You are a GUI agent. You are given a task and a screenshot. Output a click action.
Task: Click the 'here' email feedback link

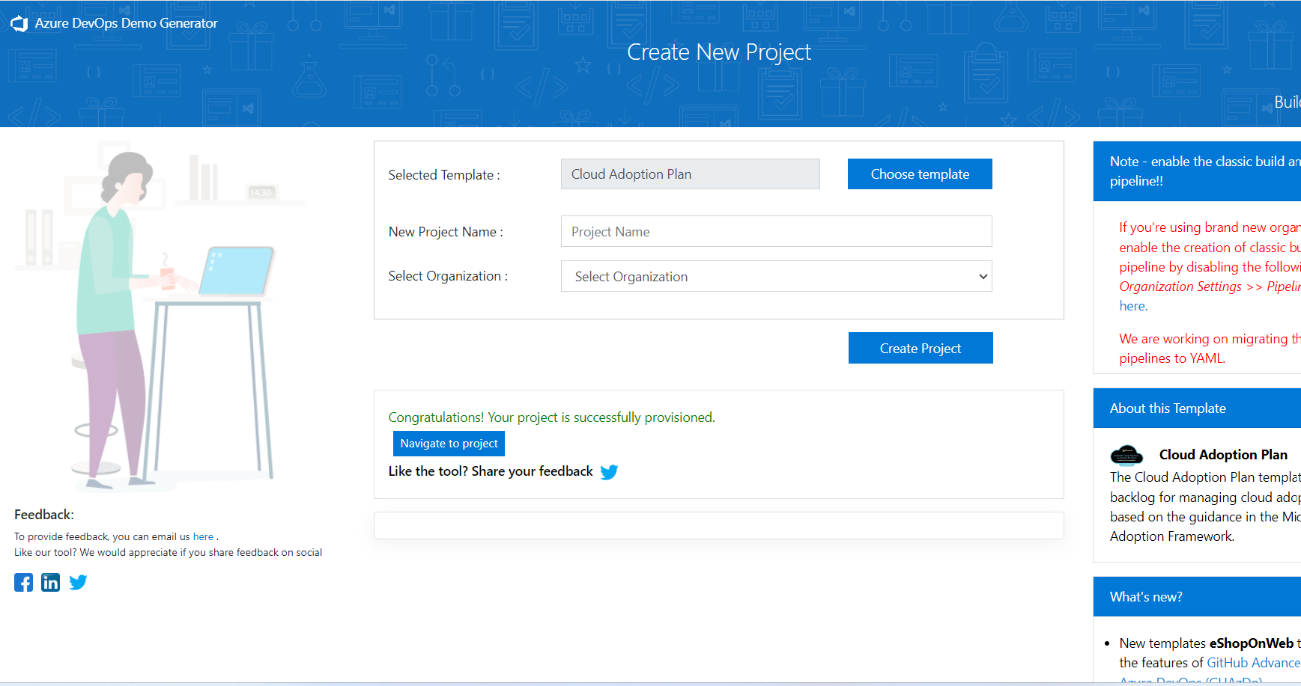(x=203, y=536)
